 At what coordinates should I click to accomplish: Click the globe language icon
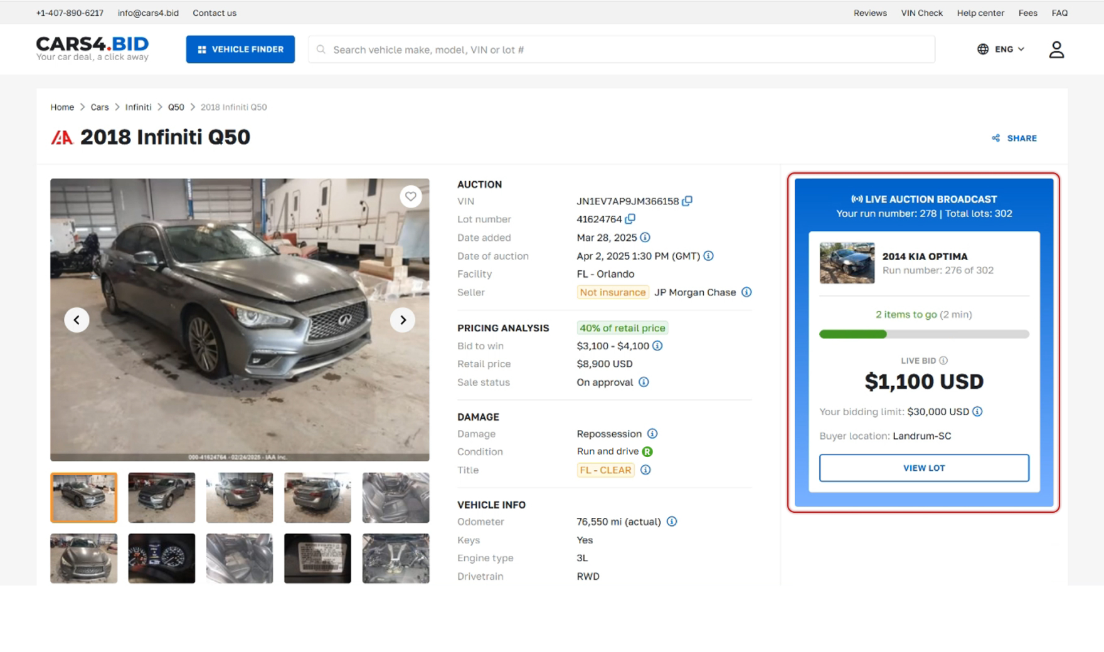(x=983, y=49)
